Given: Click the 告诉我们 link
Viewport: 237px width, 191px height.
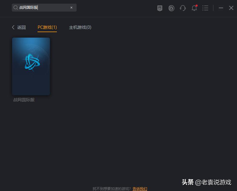Looking at the screenshot, I should click(140, 189).
